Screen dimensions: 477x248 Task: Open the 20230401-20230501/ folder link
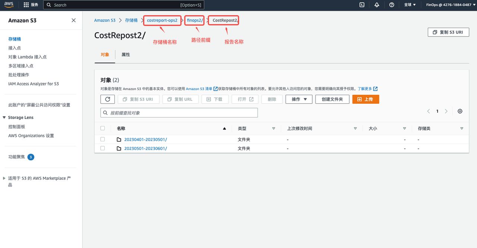pyautogui.click(x=146, y=139)
